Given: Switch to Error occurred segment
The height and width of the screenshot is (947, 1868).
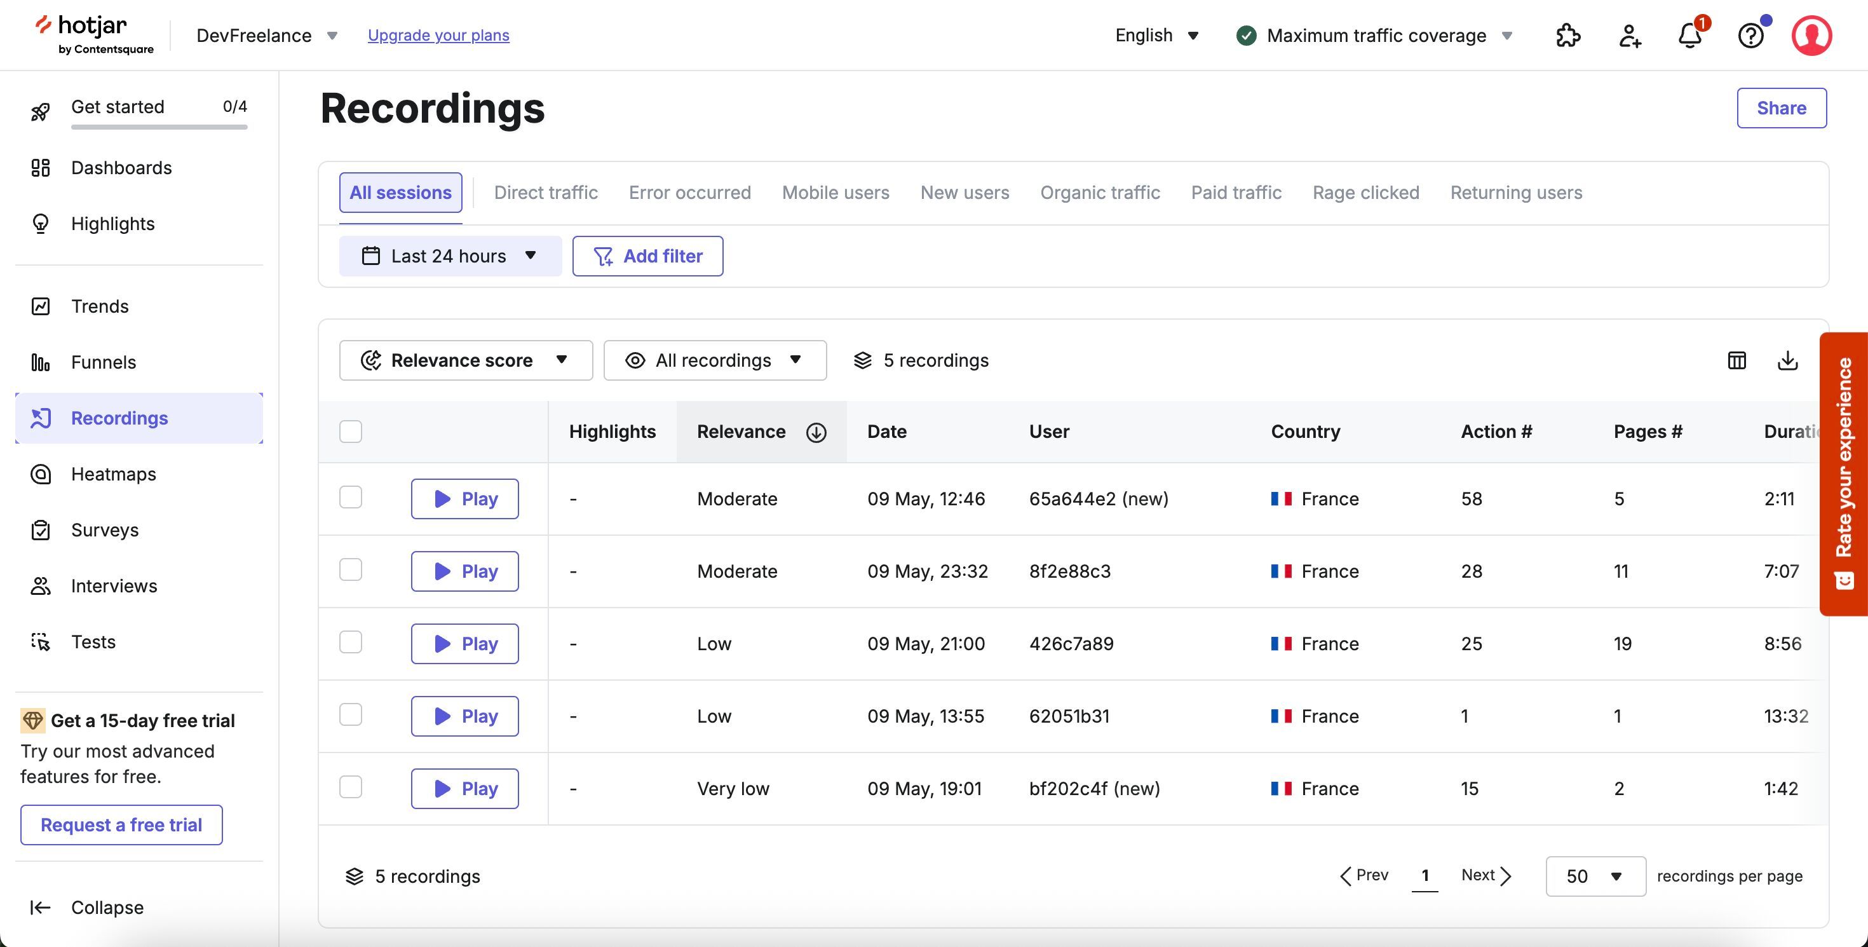Looking at the screenshot, I should [689, 193].
